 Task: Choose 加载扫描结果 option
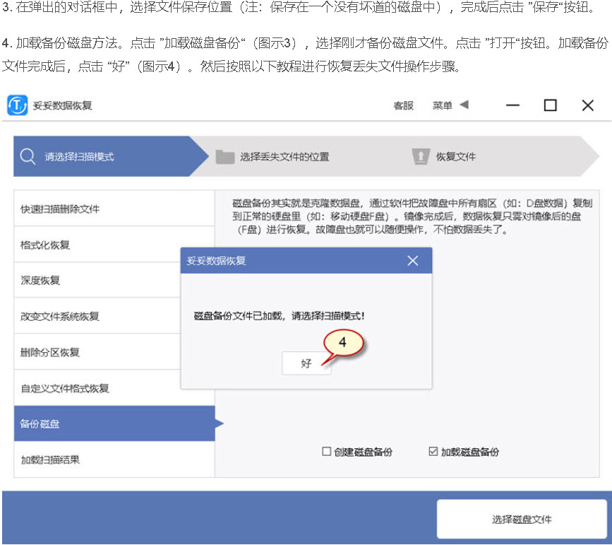tap(114, 459)
